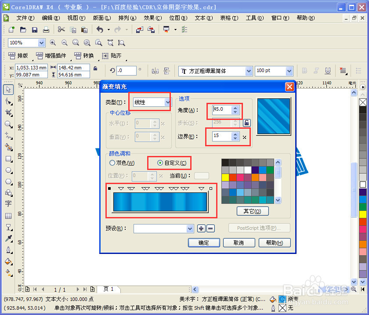The width and height of the screenshot is (369, 315).
Task: Click the New document icon
Action: pyautogui.click(x=11, y=30)
